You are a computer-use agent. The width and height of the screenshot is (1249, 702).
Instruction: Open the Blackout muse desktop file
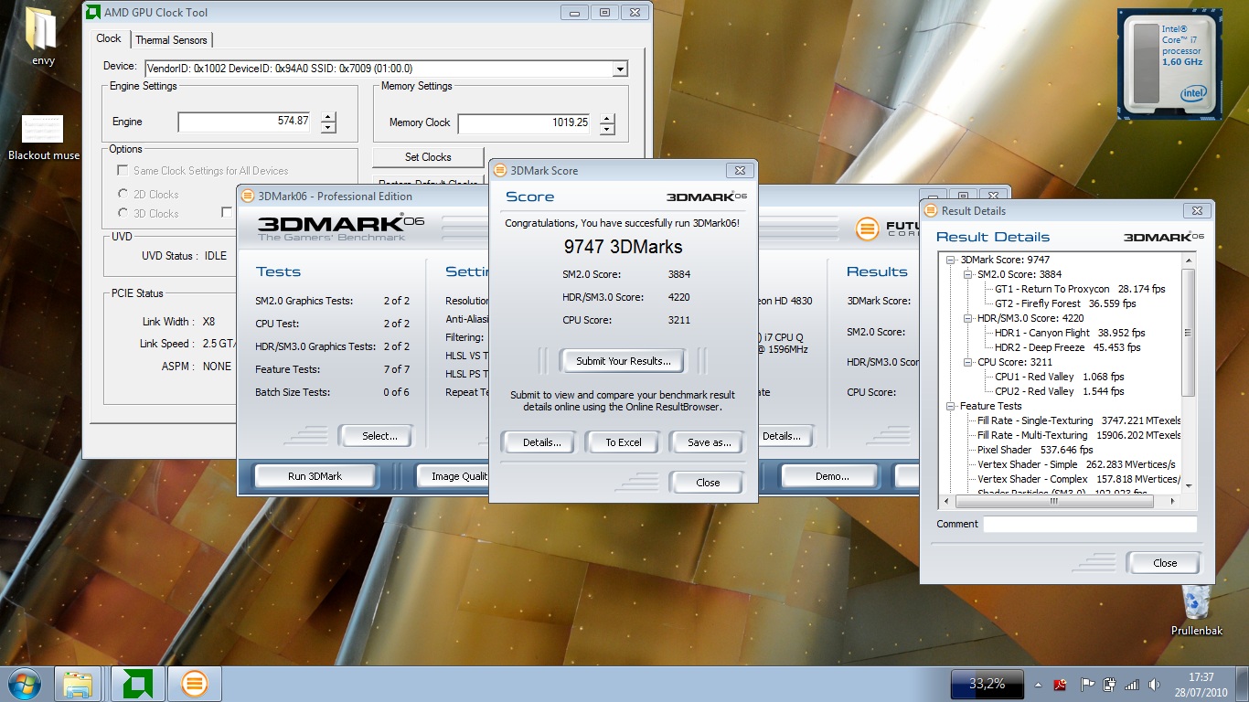point(43,137)
